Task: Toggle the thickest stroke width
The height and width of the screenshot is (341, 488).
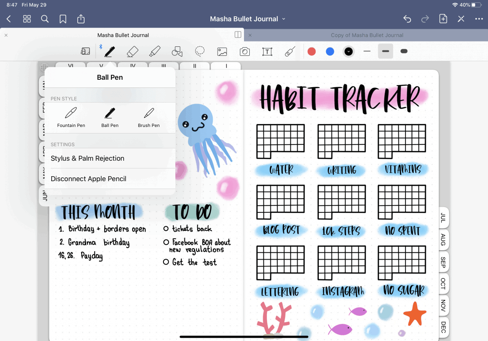Action: click(x=404, y=51)
